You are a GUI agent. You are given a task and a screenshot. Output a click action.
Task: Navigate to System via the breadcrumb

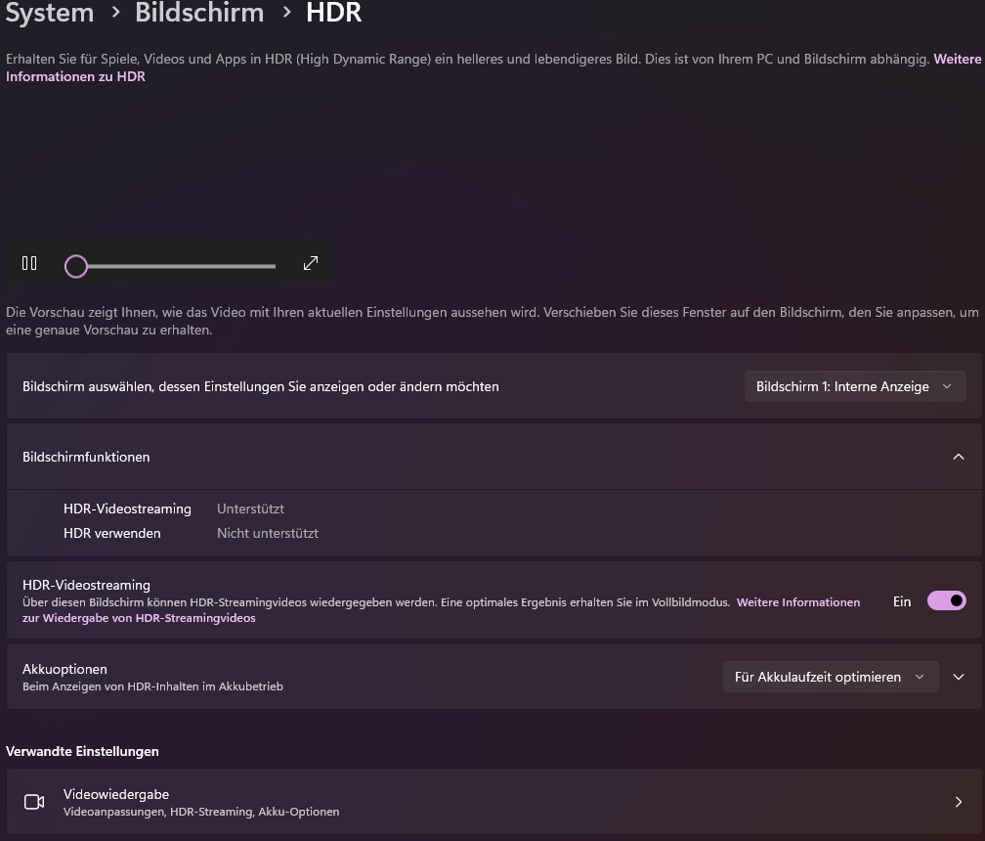[x=49, y=14]
